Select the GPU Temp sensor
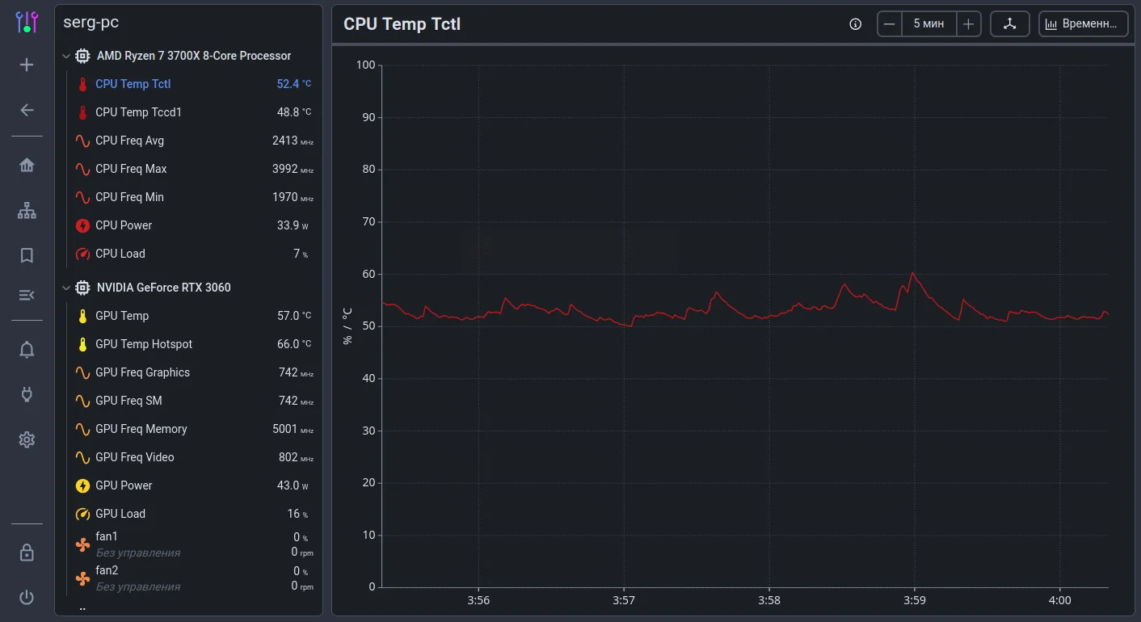 192,316
